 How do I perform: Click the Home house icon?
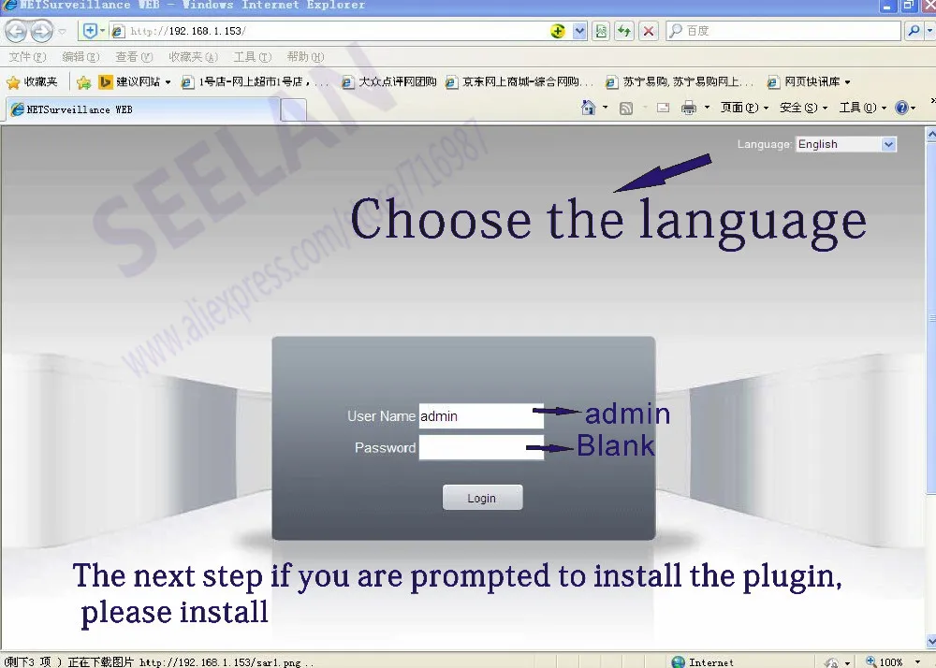(588, 108)
